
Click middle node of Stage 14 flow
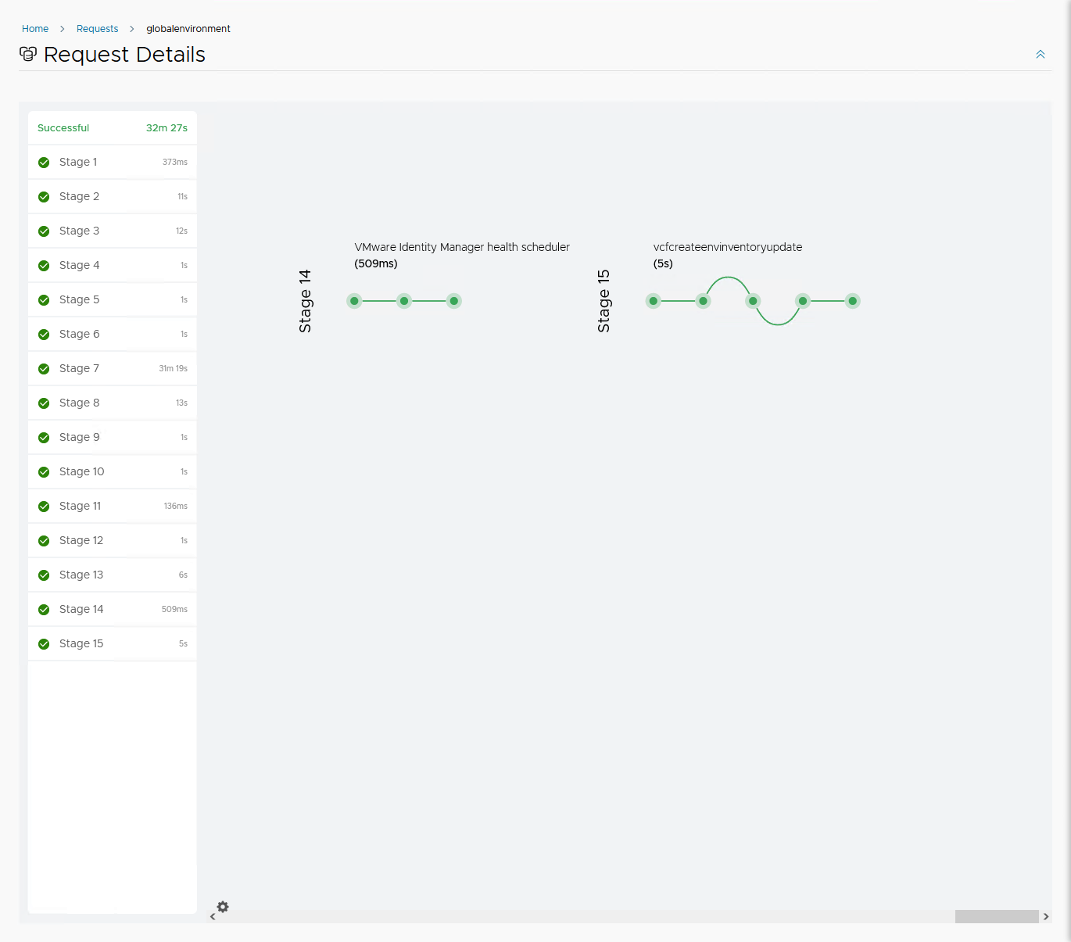[404, 301]
